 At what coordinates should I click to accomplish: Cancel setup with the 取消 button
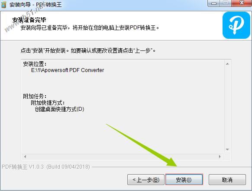[227, 180]
